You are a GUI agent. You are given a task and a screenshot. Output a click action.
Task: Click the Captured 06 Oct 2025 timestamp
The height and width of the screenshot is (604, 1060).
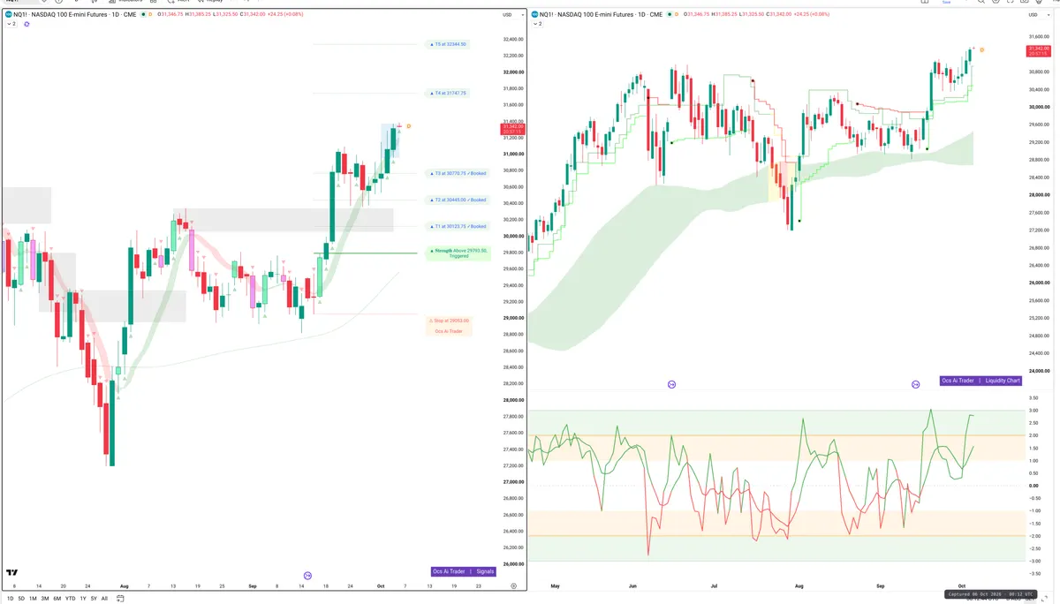pyautogui.click(x=989, y=594)
